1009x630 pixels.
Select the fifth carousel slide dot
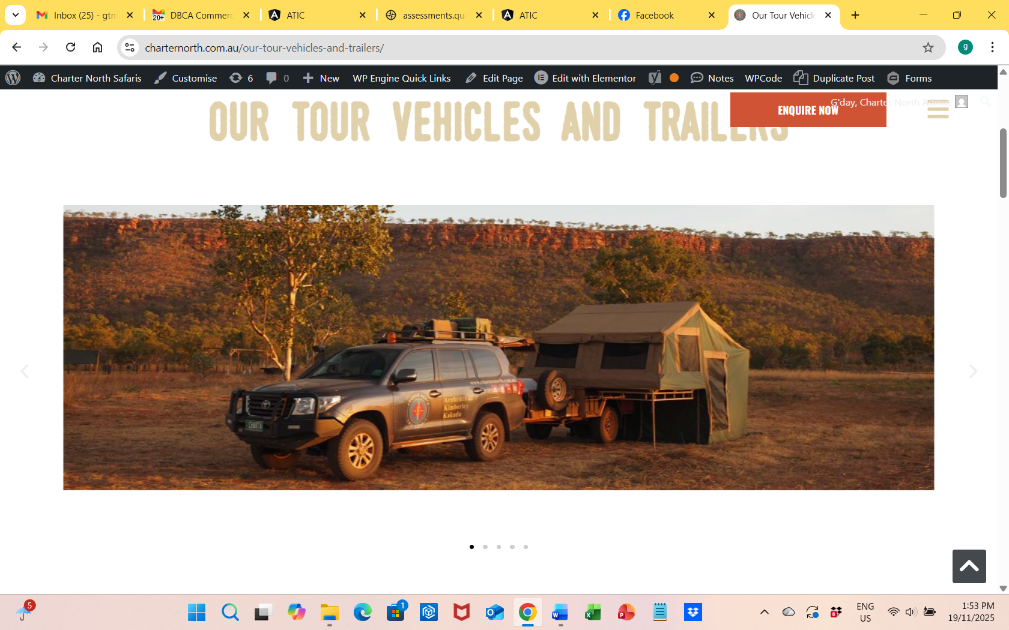pos(526,547)
